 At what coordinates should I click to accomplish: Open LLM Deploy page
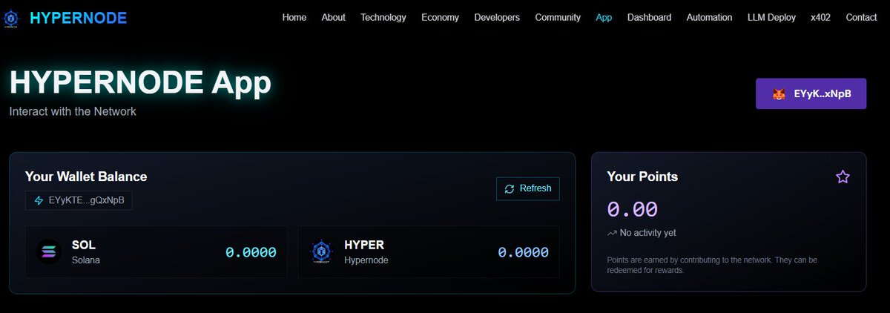pyautogui.click(x=771, y=17)
